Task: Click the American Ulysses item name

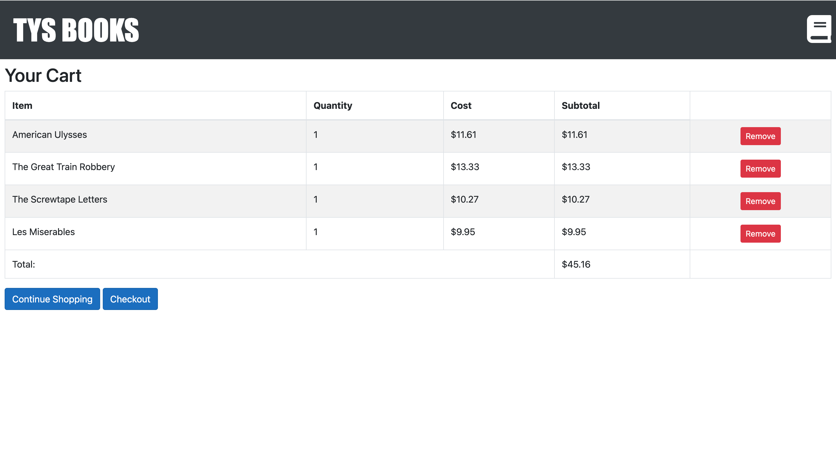Action: click(x=50, y=135)
